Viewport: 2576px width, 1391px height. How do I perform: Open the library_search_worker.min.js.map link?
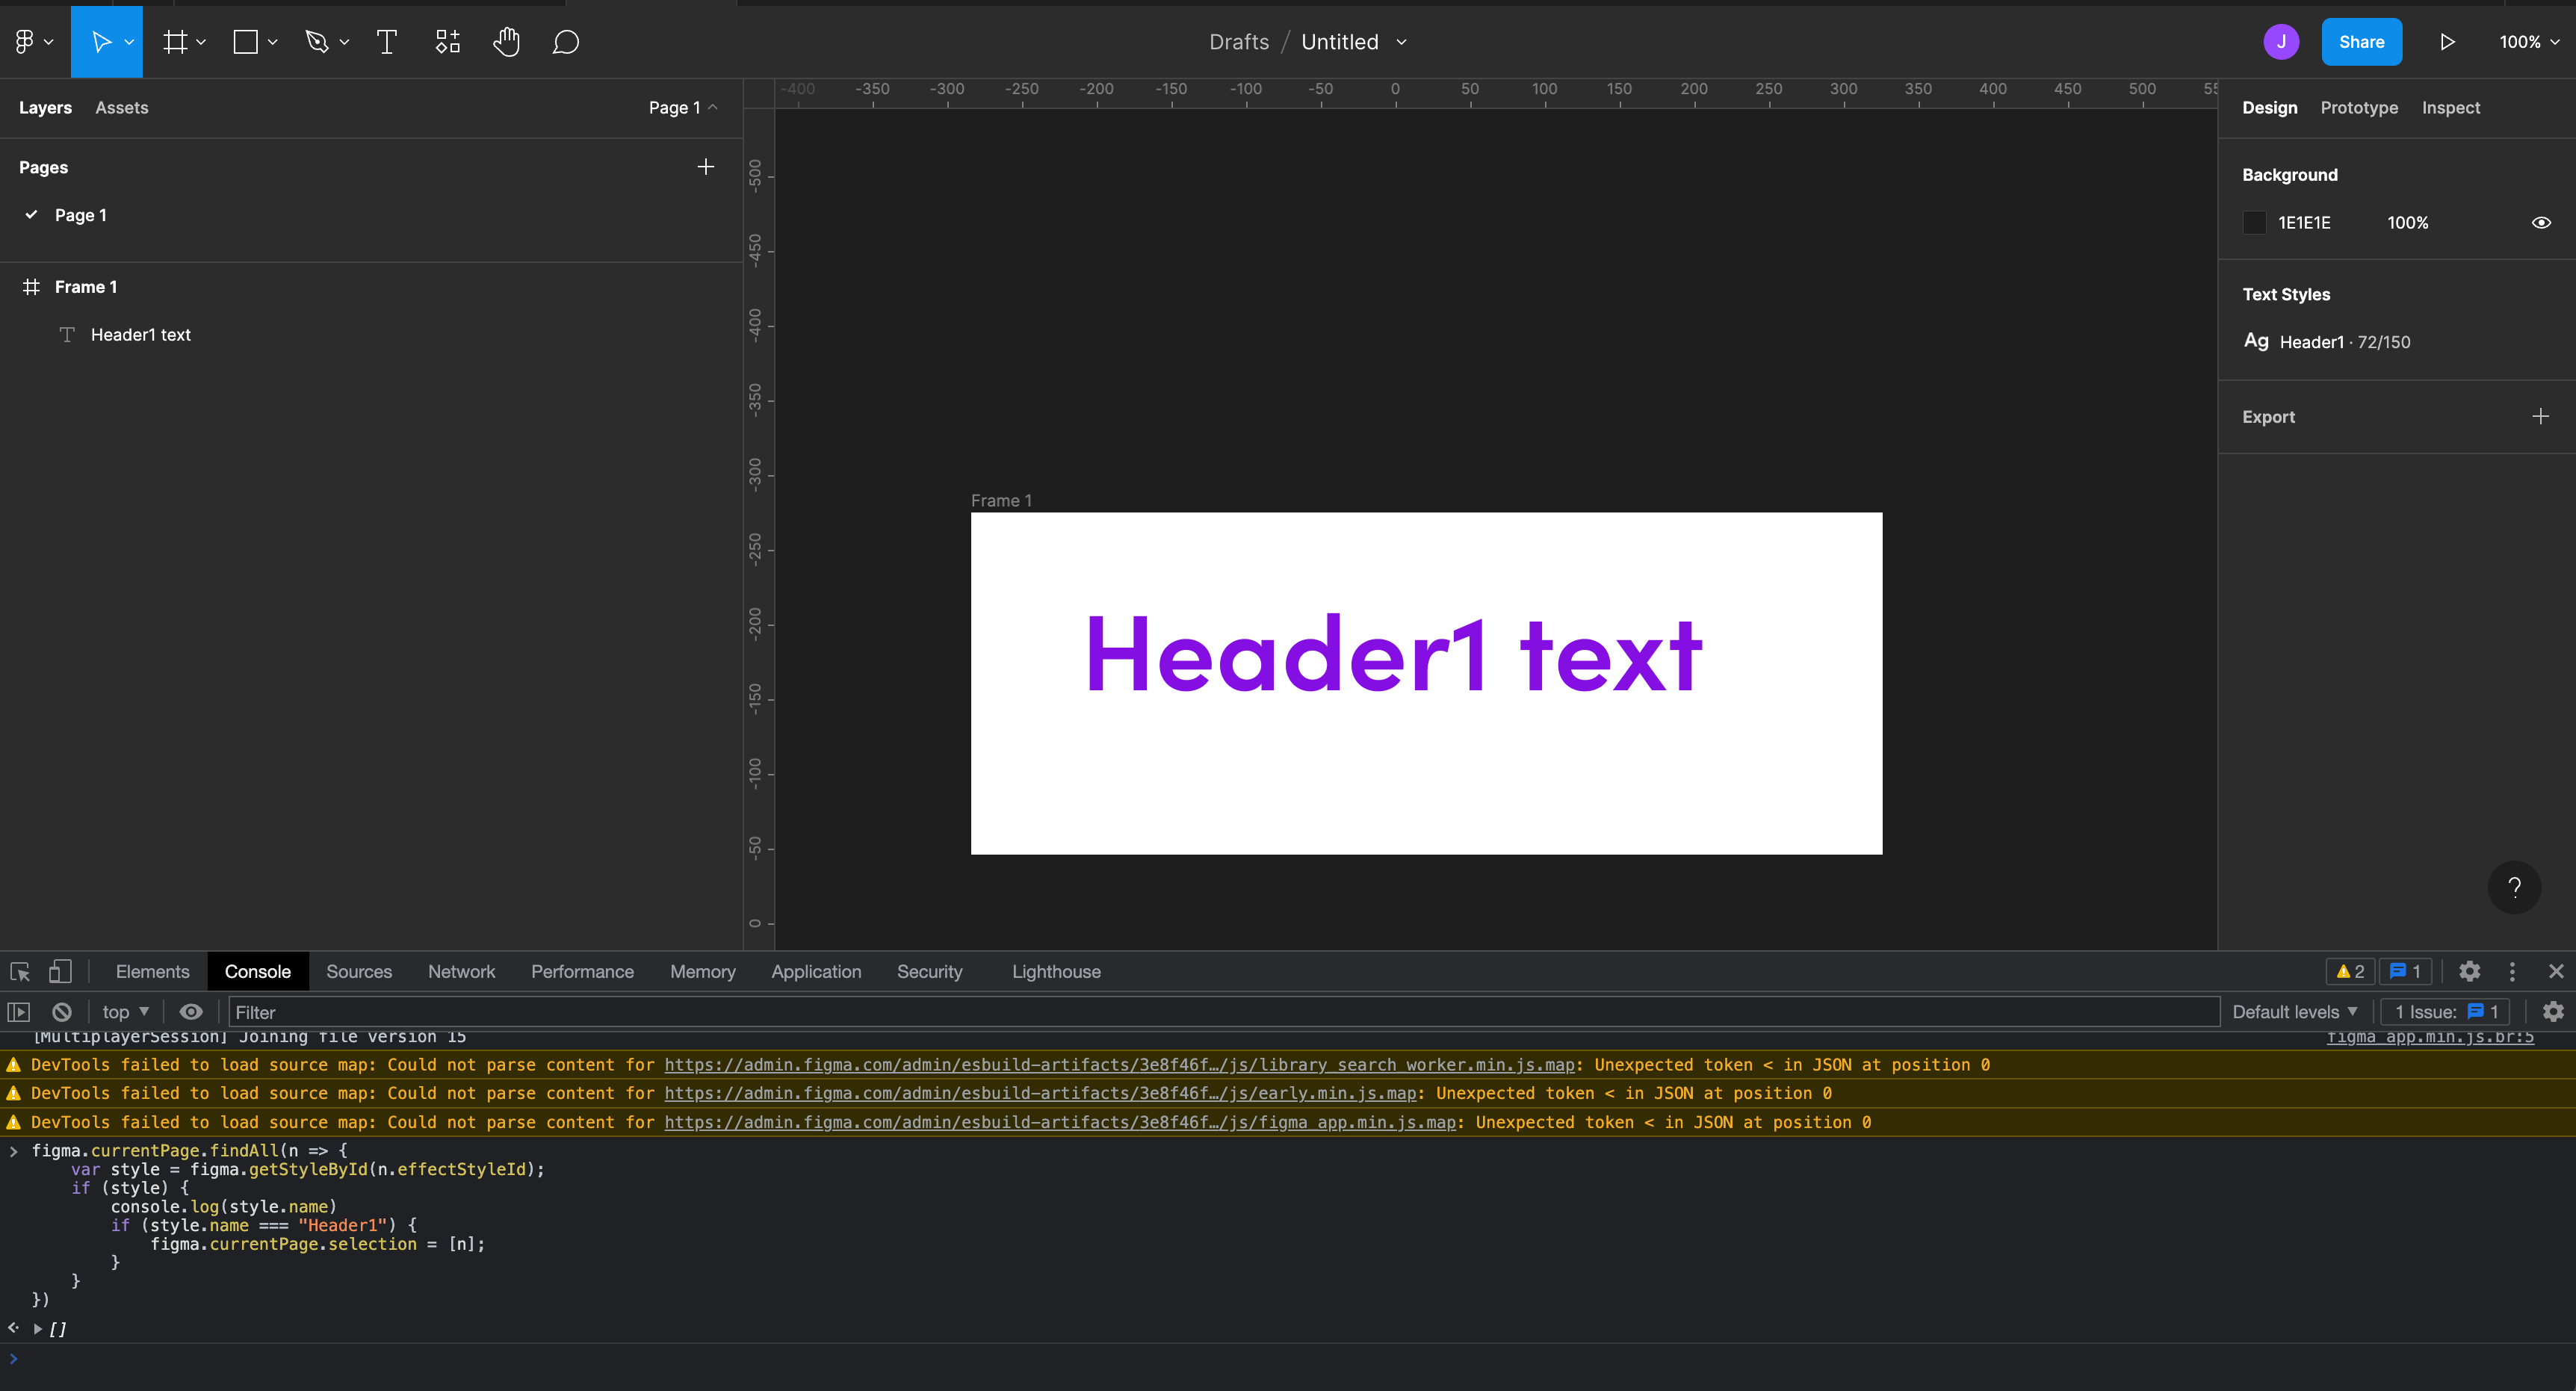coord(1119,1065)
